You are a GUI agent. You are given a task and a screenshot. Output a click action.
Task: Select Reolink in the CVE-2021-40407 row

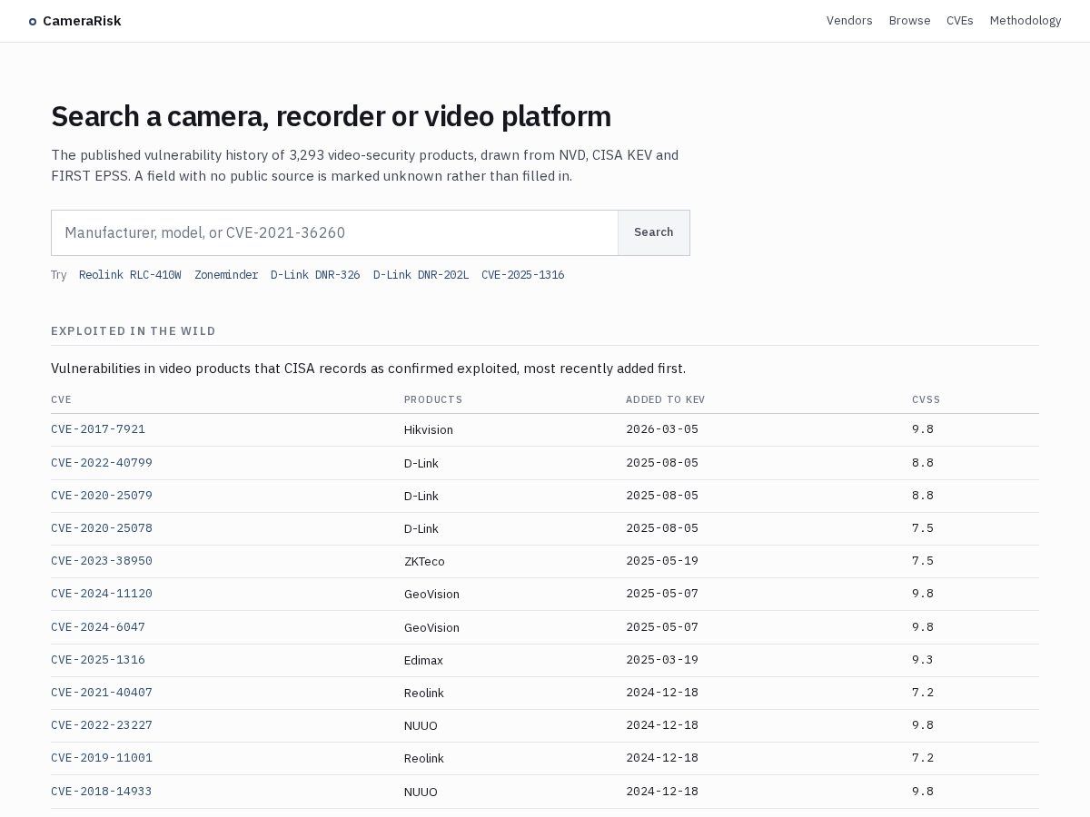424,694
